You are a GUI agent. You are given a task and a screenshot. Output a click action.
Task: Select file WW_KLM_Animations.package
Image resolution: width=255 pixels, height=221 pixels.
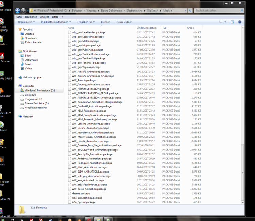pyautogui.click(x=89, y=110)
